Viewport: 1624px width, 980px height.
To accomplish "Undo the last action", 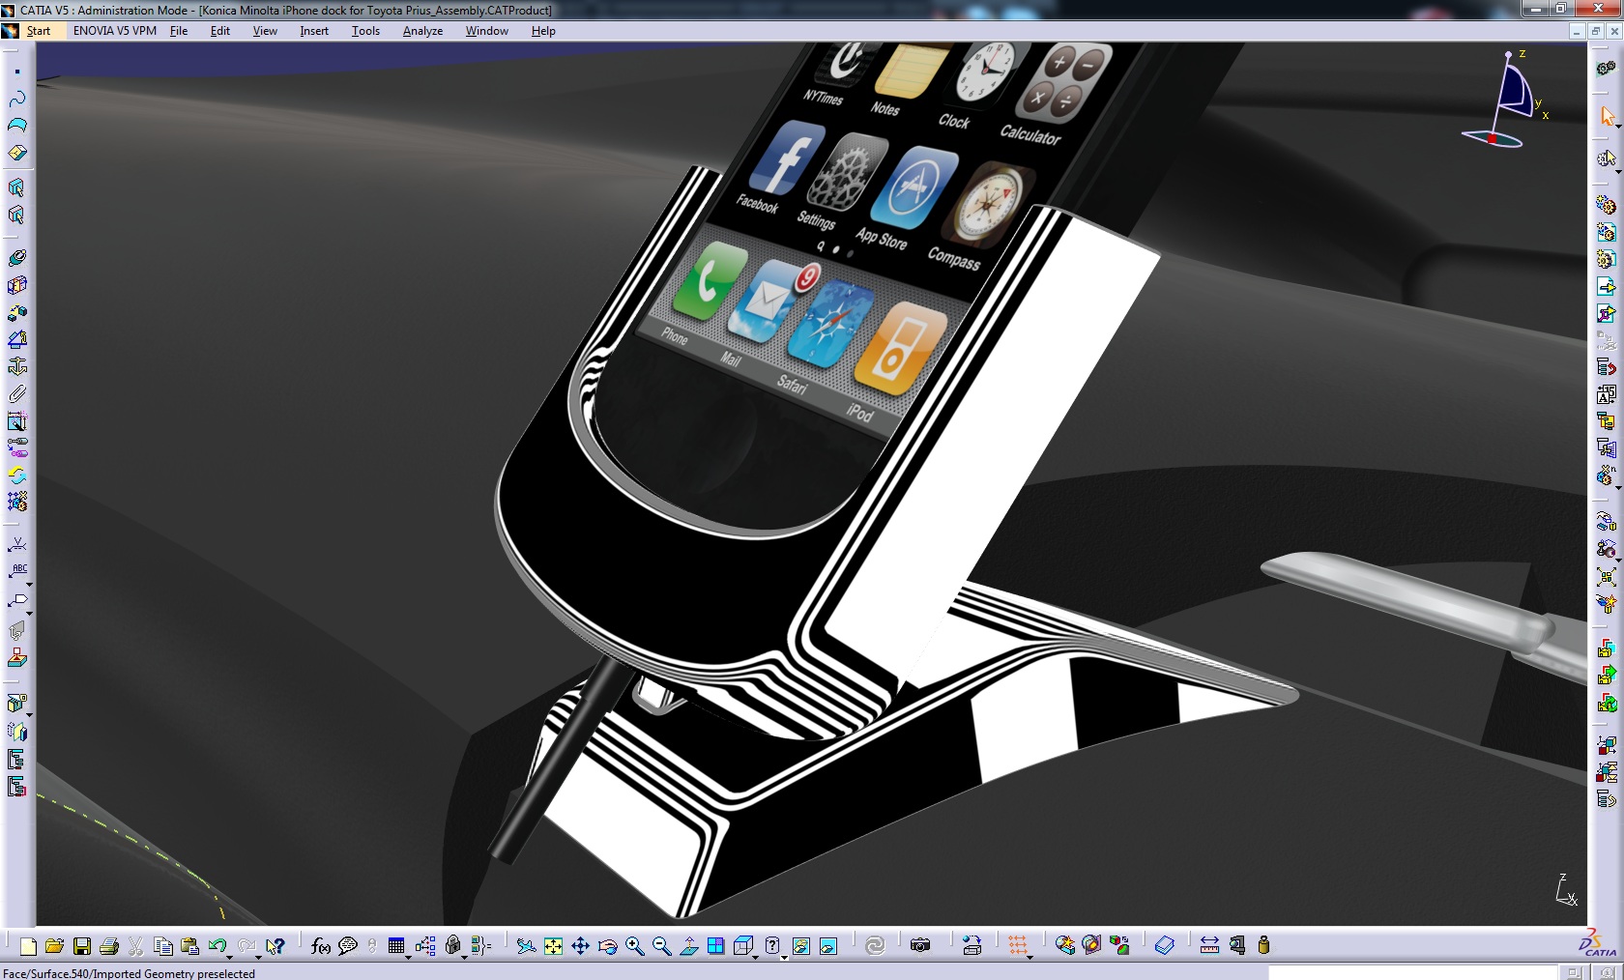I will (217, 945).
